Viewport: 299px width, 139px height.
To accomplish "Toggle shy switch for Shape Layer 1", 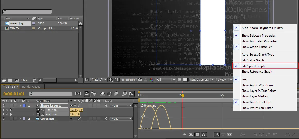I will [71, 105].
